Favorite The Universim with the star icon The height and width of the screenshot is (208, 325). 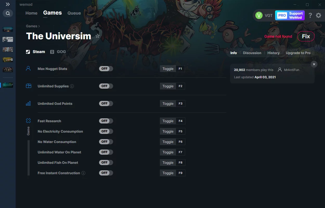pos(97,36)
